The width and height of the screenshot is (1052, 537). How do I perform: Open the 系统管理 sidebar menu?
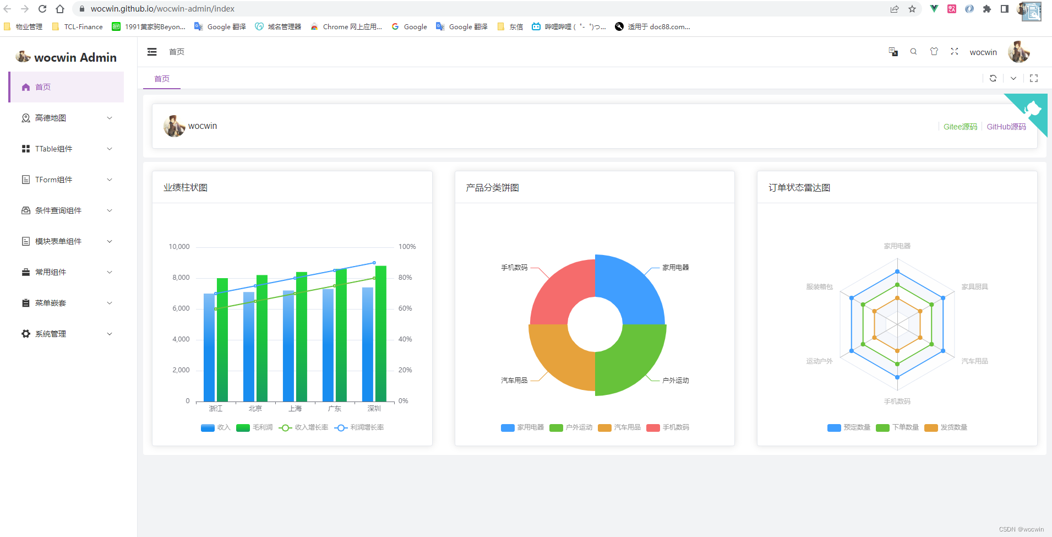tap(66, 334)
